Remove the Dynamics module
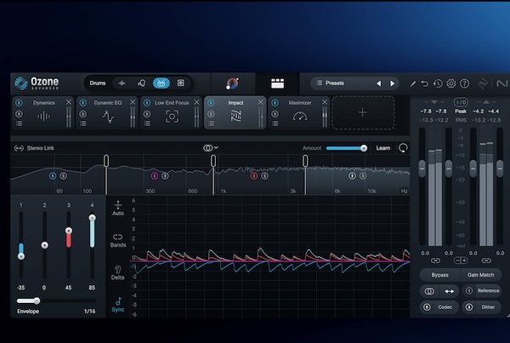This screenshot has width=510, height=343. point(69,102)
